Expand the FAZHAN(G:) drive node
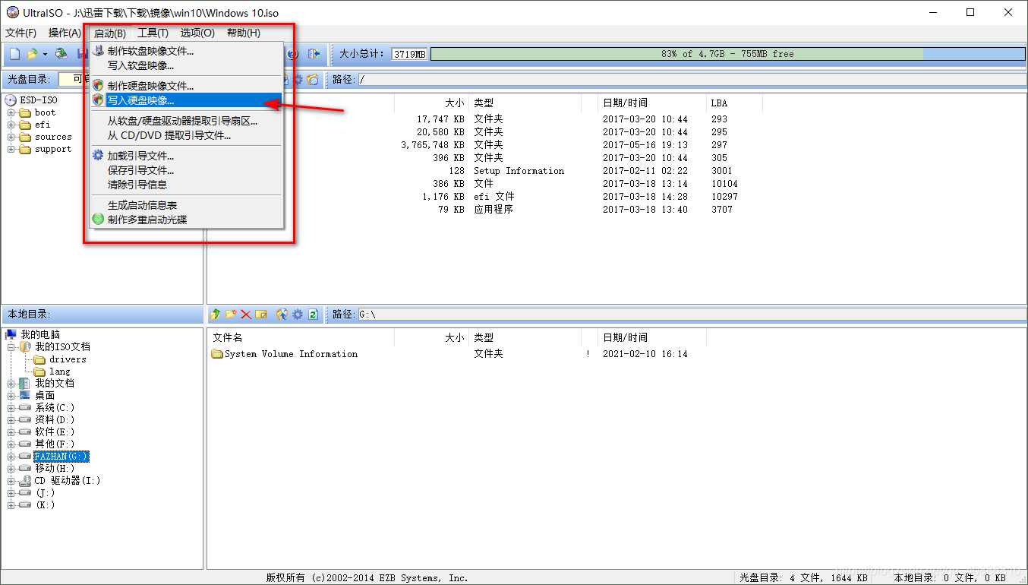Image resolution: width=1028 pixels, height=585 pixels. [11, 457]
